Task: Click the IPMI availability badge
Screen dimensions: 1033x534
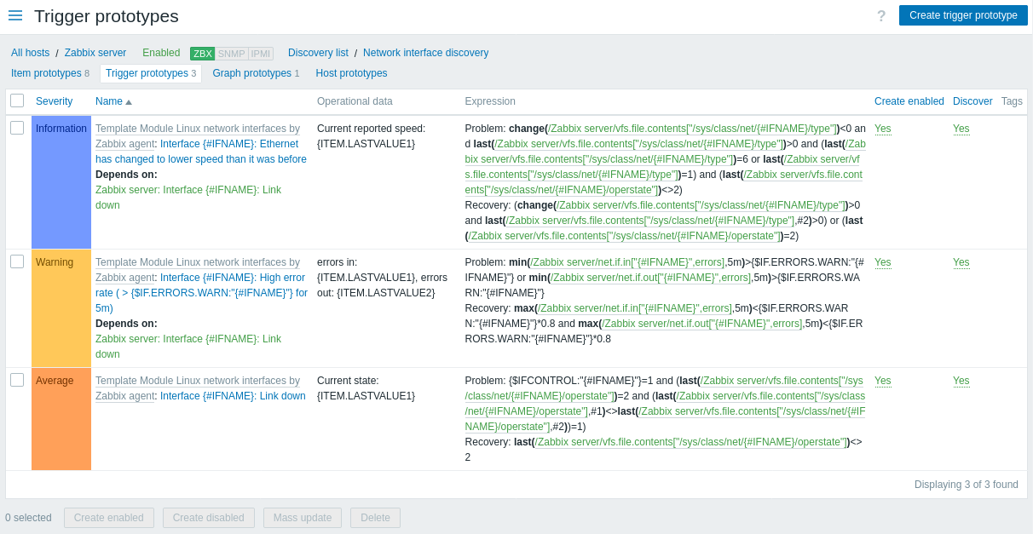Action: coord(261,54)
